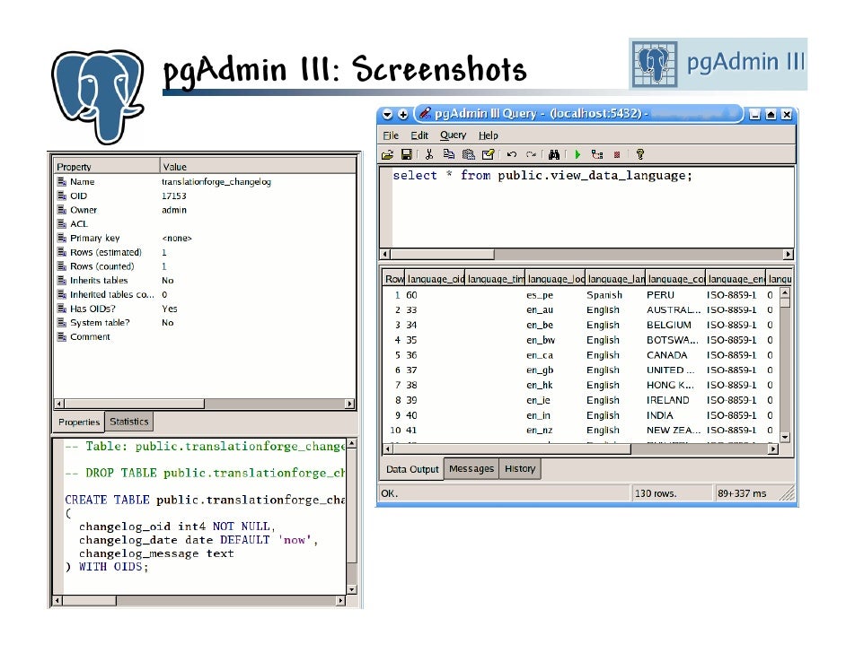Open file icon in query toolbar
This screenshot has height=653, width=846.
pyautogui.click(x=387, y=155)
